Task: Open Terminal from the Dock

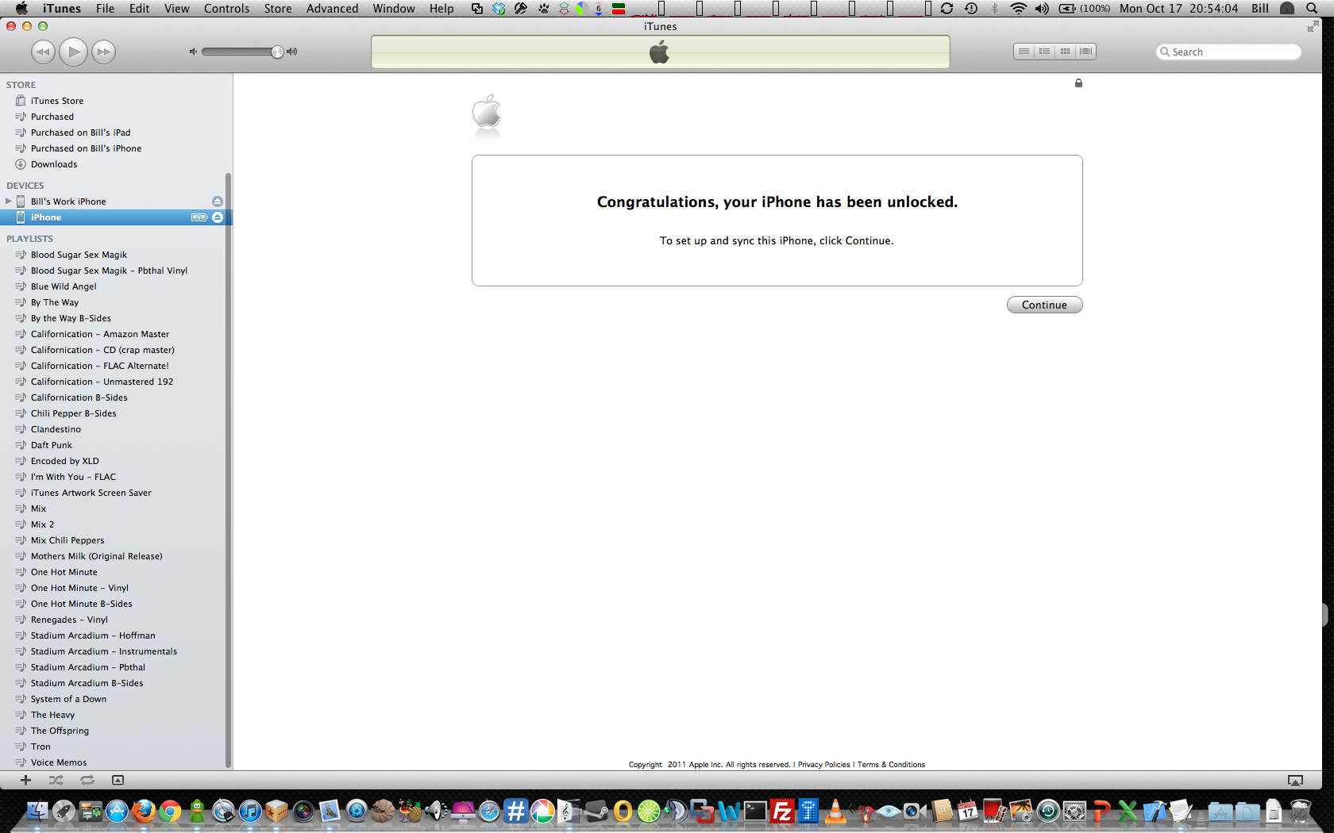Action: (x=755, y=811)
